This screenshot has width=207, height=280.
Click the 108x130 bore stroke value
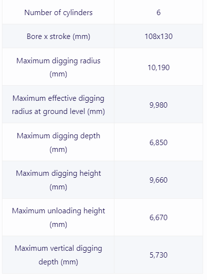click(x=159, y=37)
